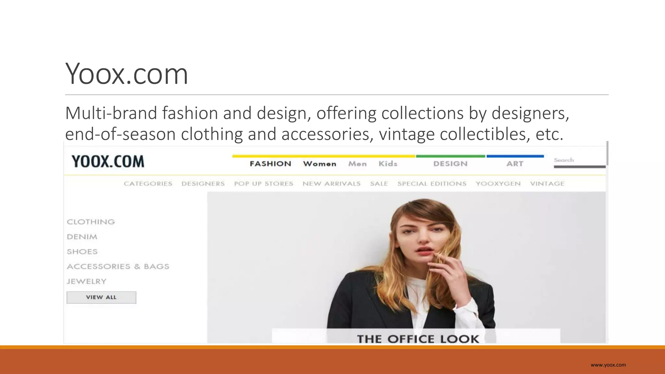Switch to the Men section

click(x=358, y=164)
